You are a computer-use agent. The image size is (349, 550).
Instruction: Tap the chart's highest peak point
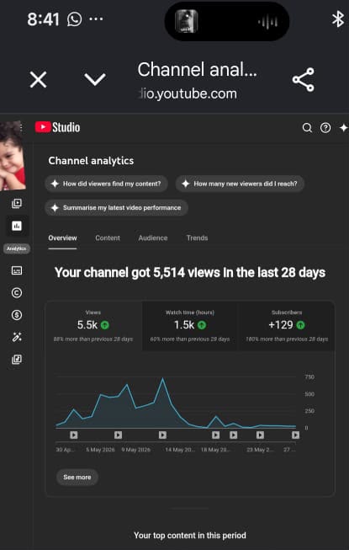162,379
